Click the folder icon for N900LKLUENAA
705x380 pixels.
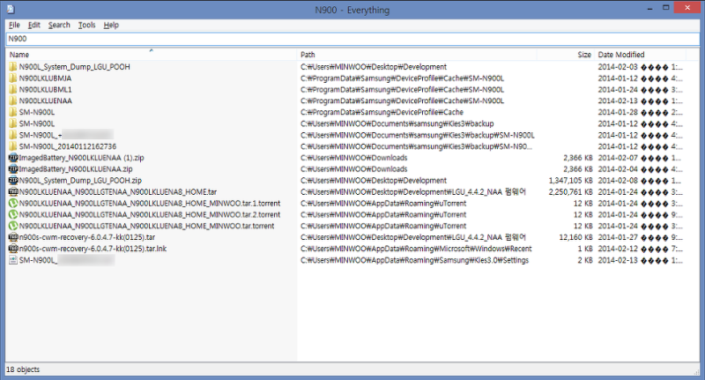13,101
